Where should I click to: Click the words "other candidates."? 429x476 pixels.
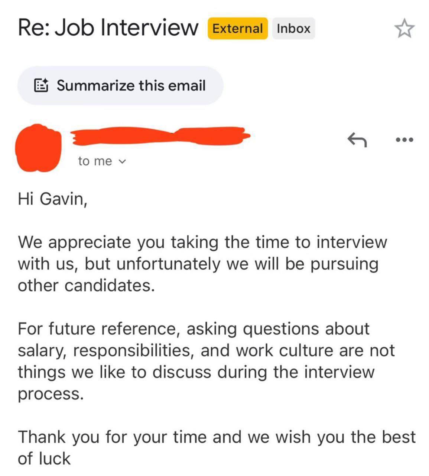[x=86, y=286]
